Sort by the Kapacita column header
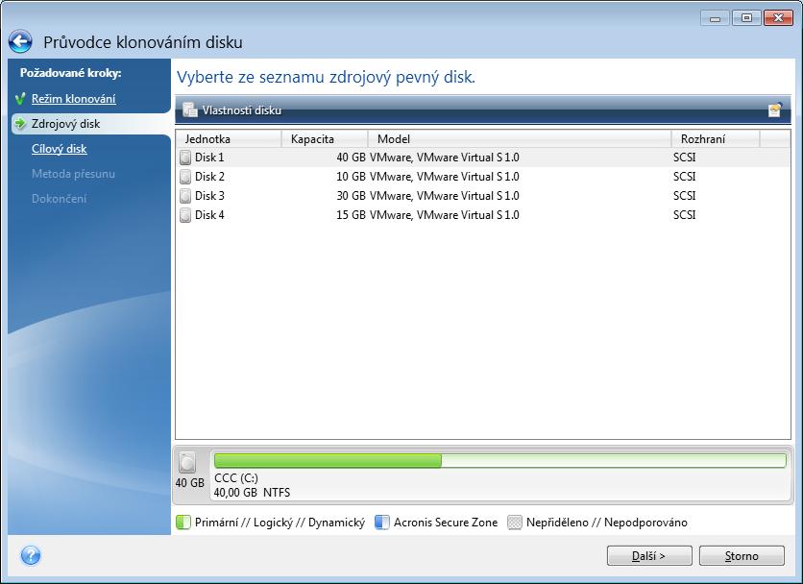Viewport: 803px width, 584px height. click(325, 139)
